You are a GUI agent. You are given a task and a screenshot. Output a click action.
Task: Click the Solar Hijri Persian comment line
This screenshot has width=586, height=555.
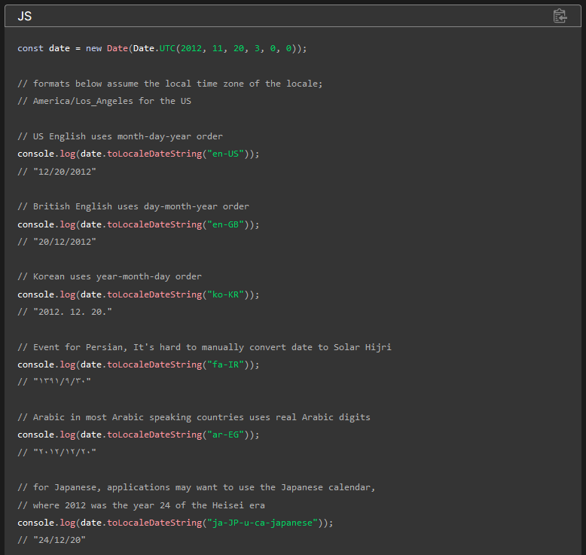pos(204,347)
